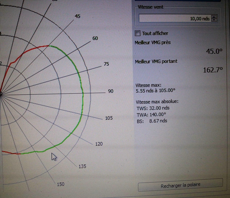
Task: Decrease wind speed with the down arrow
Action: [x=214, y=20]
